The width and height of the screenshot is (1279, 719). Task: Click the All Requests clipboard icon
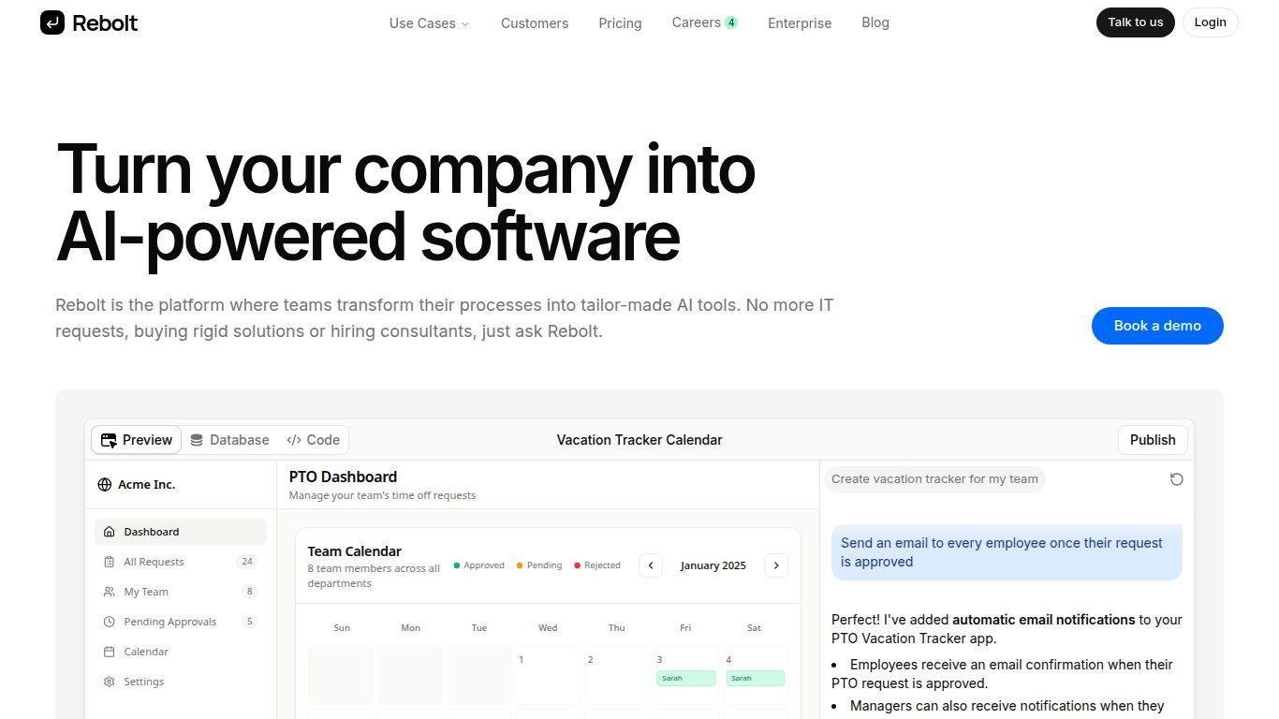(x=110, y=562)
